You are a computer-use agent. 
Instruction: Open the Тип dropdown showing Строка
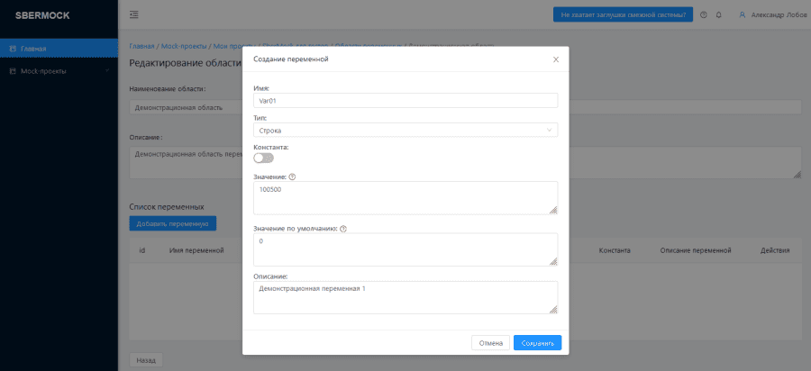click(x=405, y=130)
